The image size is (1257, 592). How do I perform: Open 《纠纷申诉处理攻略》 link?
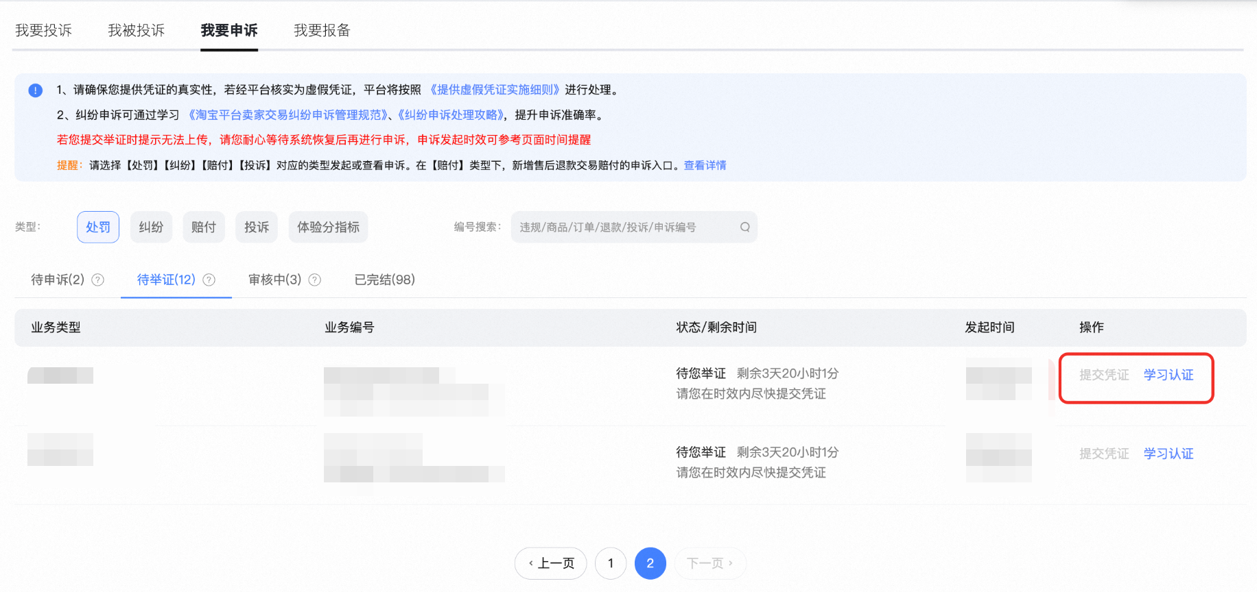(451, 115)
